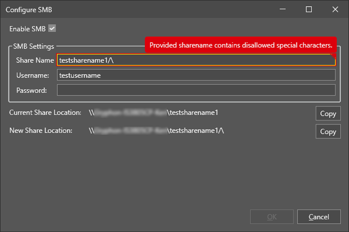Select the empty Password input box
Screen dimensions: 349x232
(195, 90)
